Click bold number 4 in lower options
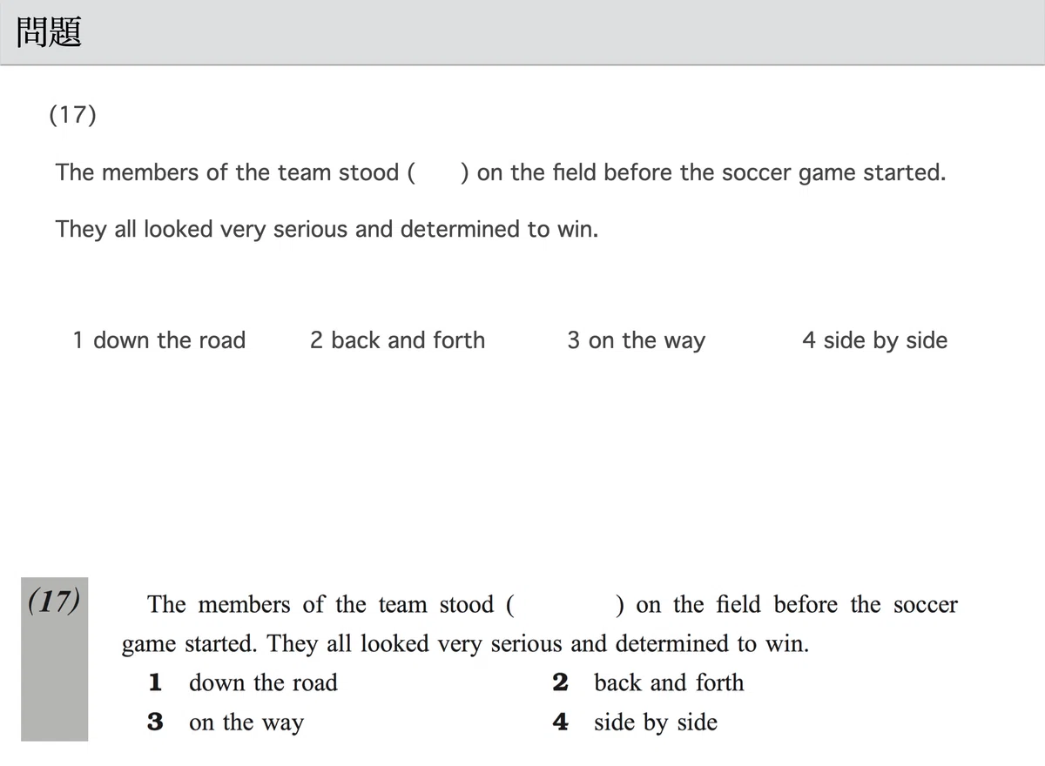1045x766 pixels. (560, 722)
